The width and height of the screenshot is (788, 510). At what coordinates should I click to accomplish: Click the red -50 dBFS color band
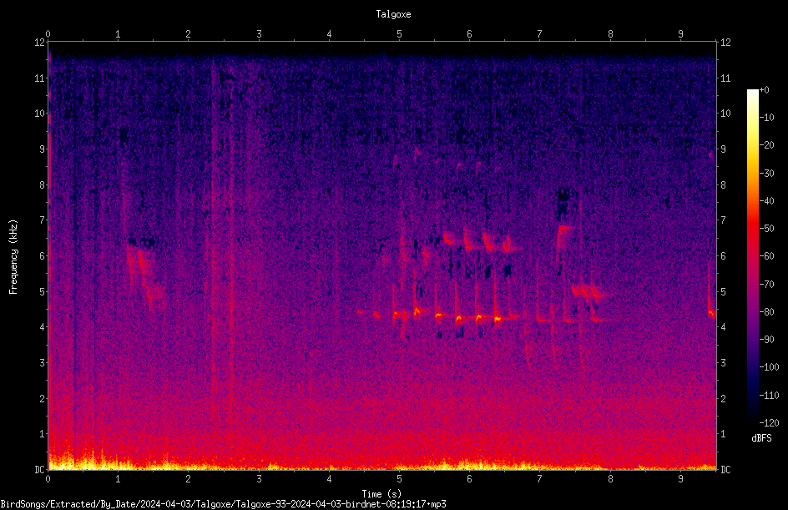[752, 229]
